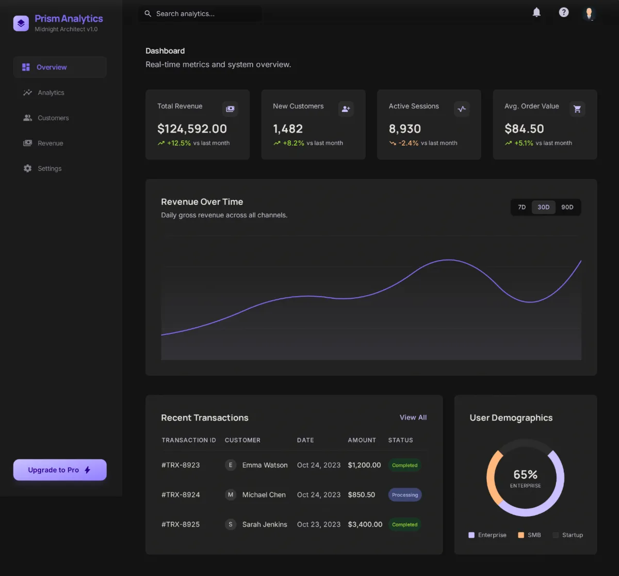The height and width of the screenshot is (576, 619).
Task: Click the Analytics chart icon in sidebar
Action: tap(27, 92)
